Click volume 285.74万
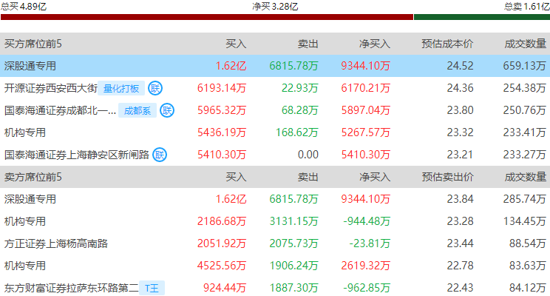The image size is (550, 296). click(524, 199)
